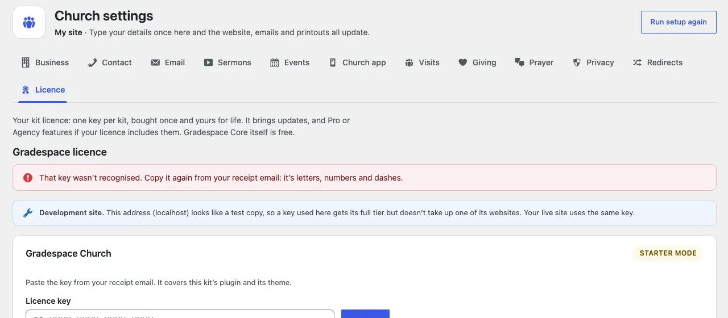Click the Run setup again button
The image size is (728, 318).
tap(679, 22)
